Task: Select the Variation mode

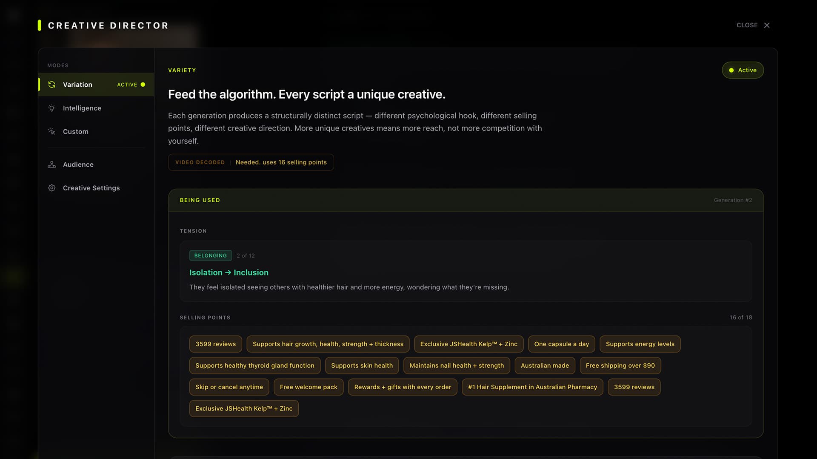Action: tap(96, 85)
